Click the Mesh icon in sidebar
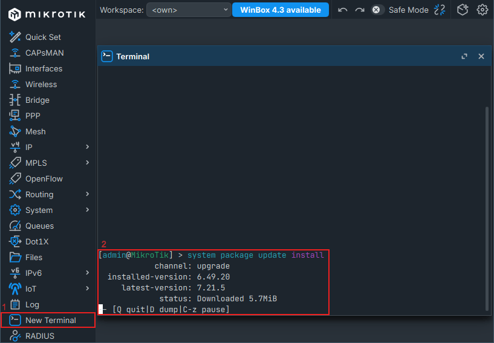This screenshot has width=494, height=343. pyautogui.click(x=15, y=131)
